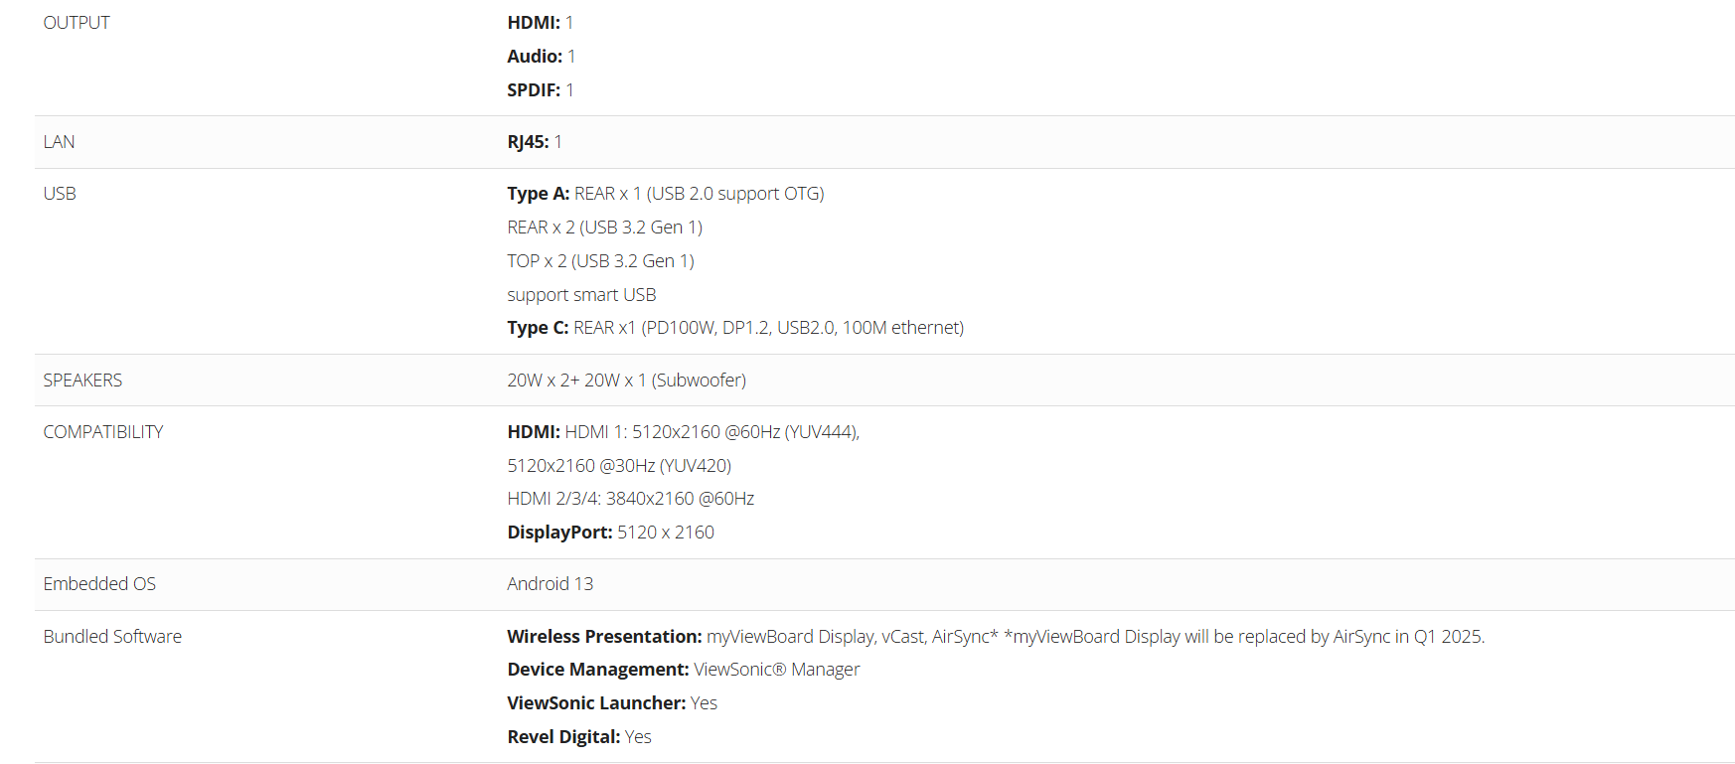Click the Bundled Software row label
The image size is (1735, 764).
tap(112, 637)
